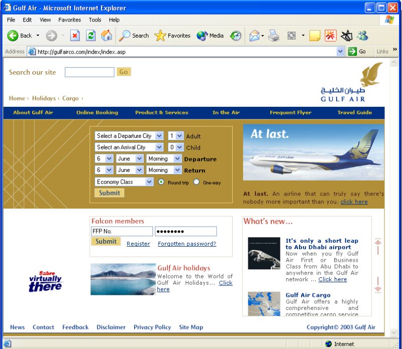Viewport: 402px width, 349px height.
Task: Open the Media toolbar button
Action: [210, 36]
